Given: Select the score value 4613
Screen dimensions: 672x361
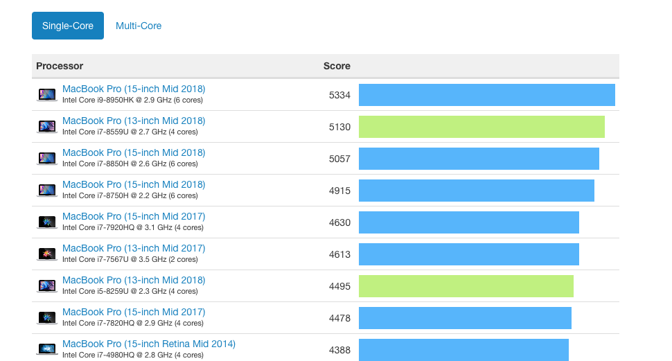Looking at the screenshot, I should [340, 255].
